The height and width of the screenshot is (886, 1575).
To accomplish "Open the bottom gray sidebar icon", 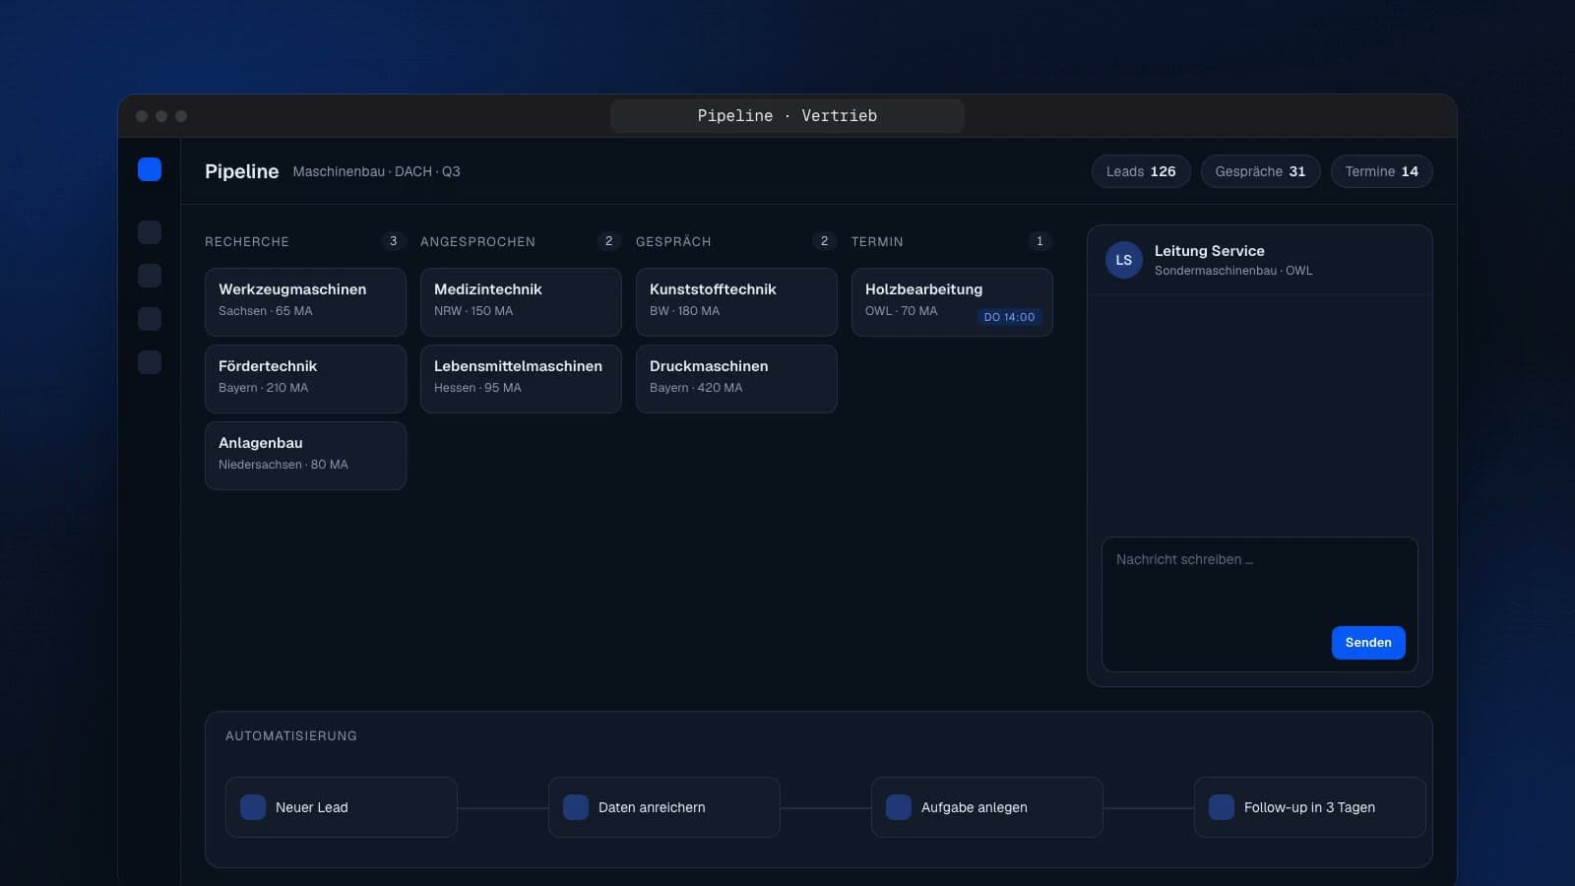I will click(x=150, y=362).
